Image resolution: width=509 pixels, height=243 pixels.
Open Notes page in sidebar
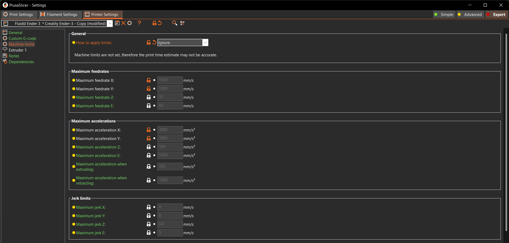click(x=14, y=56)
